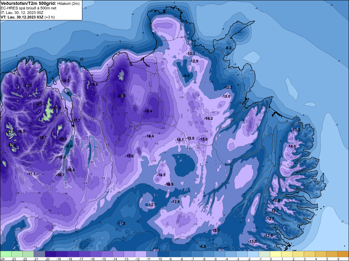
Task: Select the 5 orange legend swatch
Action: (x=332, y=254)
